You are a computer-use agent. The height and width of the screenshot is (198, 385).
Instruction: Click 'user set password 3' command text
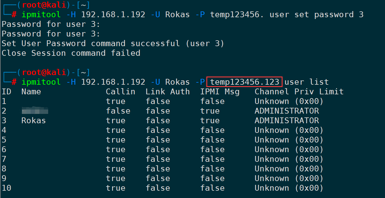[316, 15]
